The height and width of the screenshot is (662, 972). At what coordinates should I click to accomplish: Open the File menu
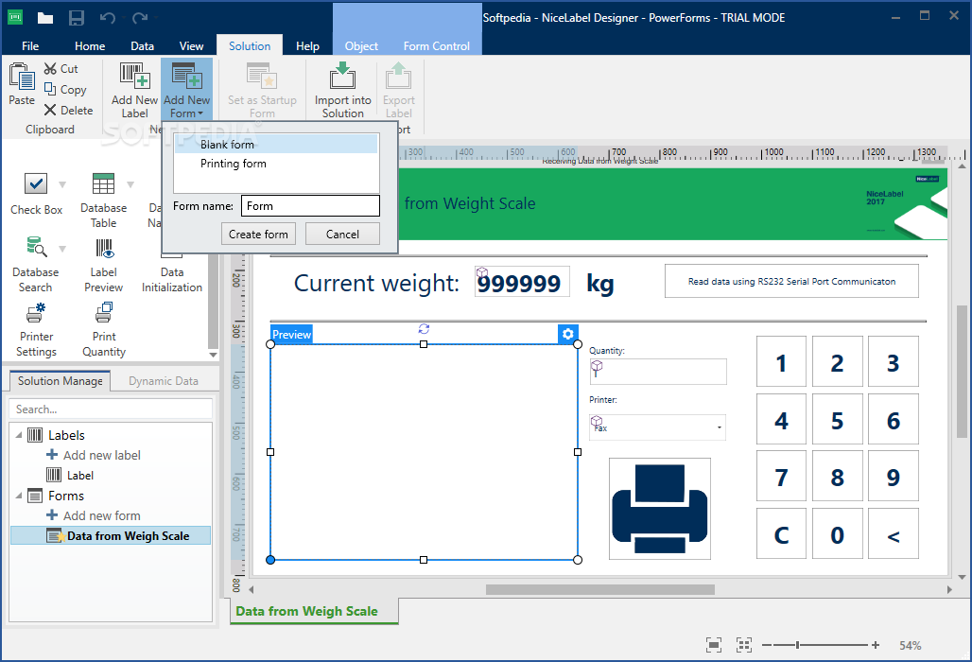[29, 46]
